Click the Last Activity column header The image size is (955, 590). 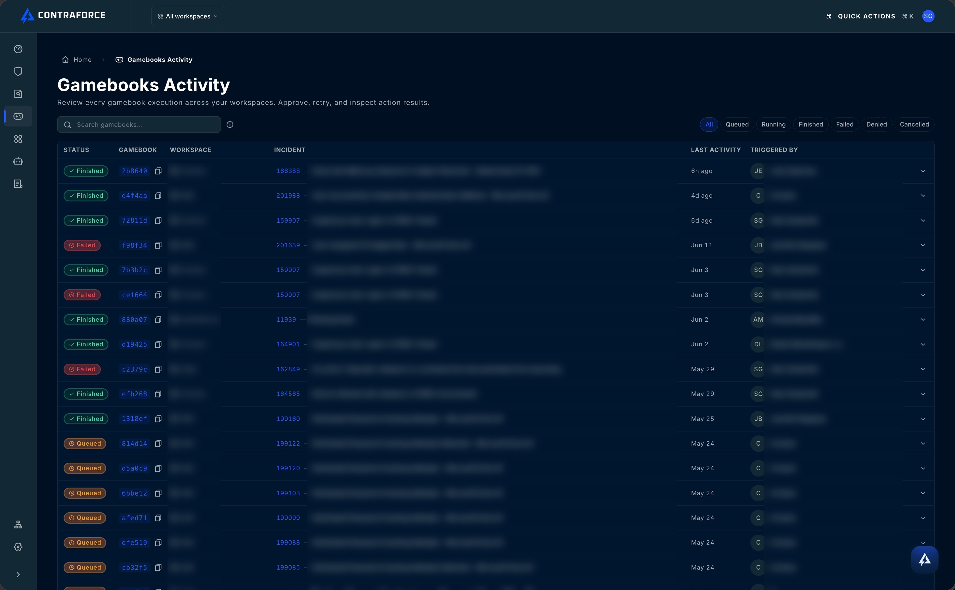coord(716,150)
